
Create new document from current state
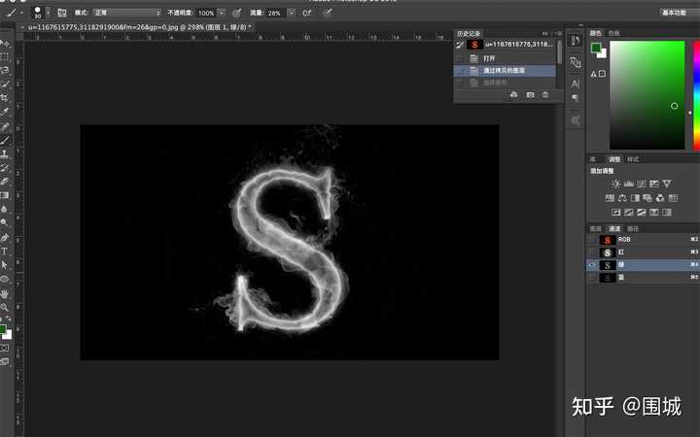coord(514,95)
